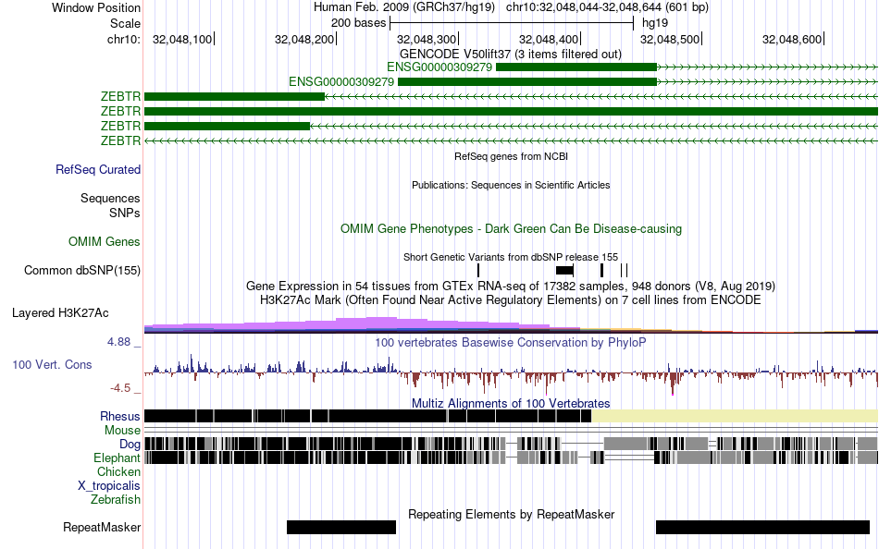Click the OMIM Genes track label
This screenshot has height=549, width=879.
click(105, 241)
